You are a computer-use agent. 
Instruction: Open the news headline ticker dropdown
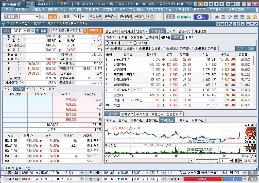(245, 173)
